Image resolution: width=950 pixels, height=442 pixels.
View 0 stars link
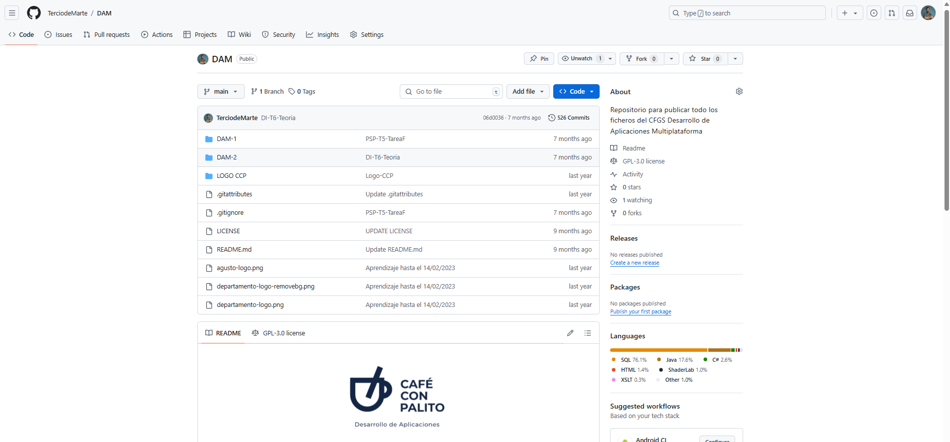626,187
